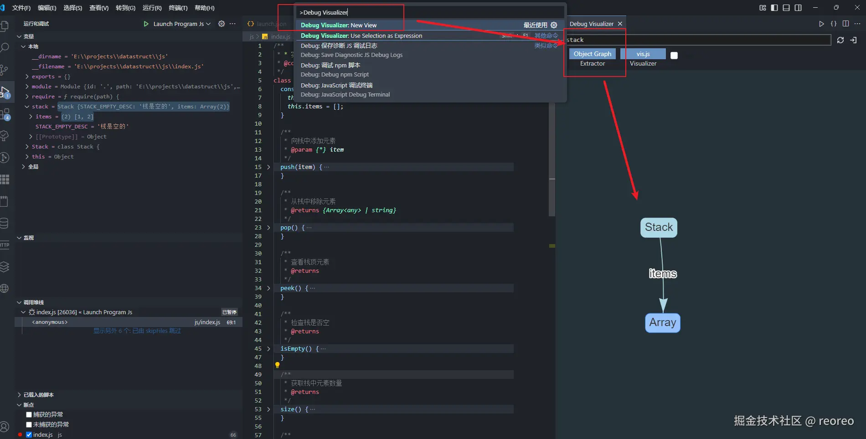This screenshot has width=866, height=439.
Task: Open the Run and Debug view icon
Action: 5,92
